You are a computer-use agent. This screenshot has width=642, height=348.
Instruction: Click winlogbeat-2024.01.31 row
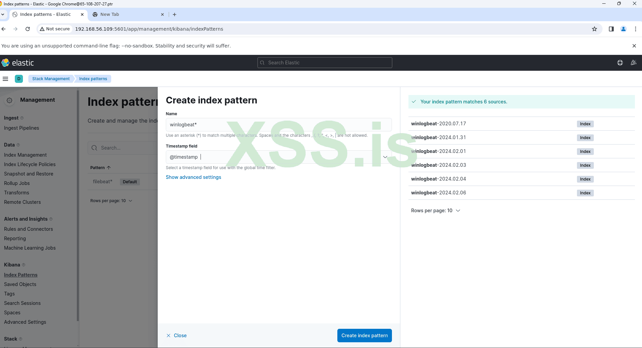pos(522,137)
